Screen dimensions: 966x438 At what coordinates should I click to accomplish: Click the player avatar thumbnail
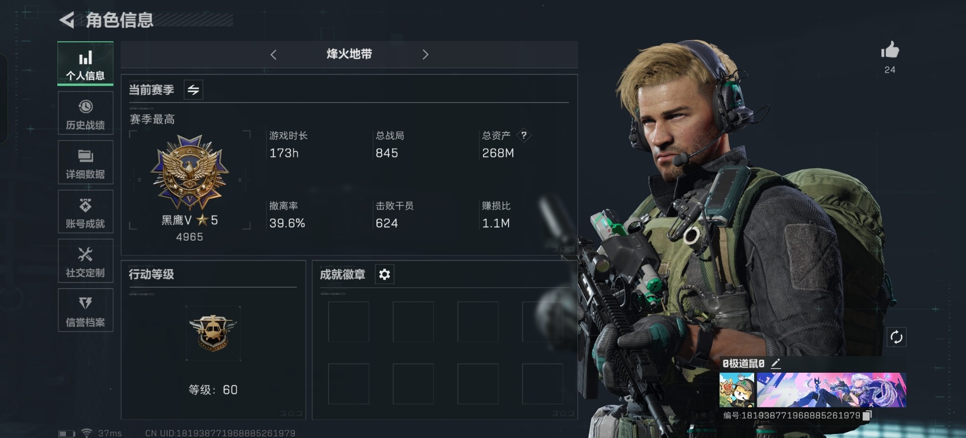(737, 390)
